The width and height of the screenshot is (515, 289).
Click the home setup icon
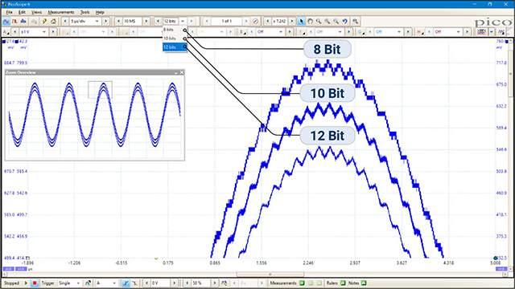pyautogui.click(x=53, y=22)
